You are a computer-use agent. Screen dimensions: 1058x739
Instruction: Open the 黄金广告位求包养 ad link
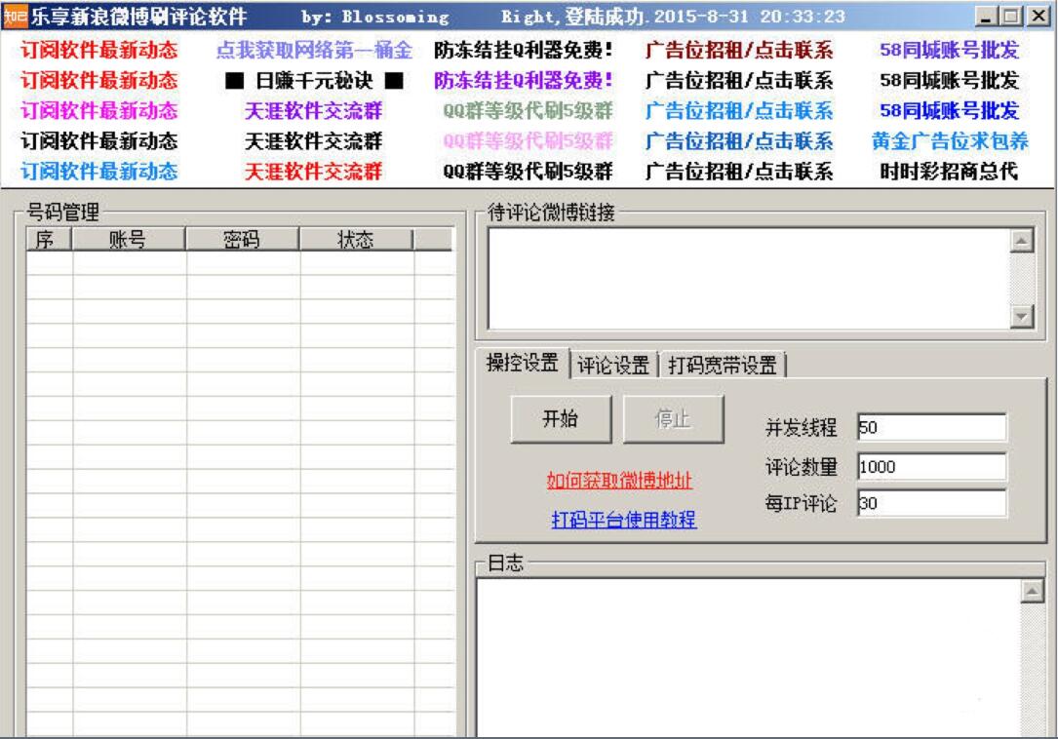pos(949,141)
